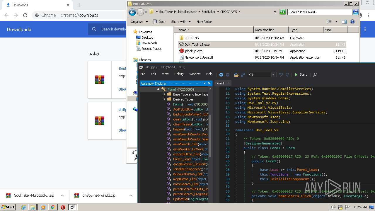Open Recent Places in Explorer Favorites
Viewport: 375px width, 211px height.
[x=151, y=49]
